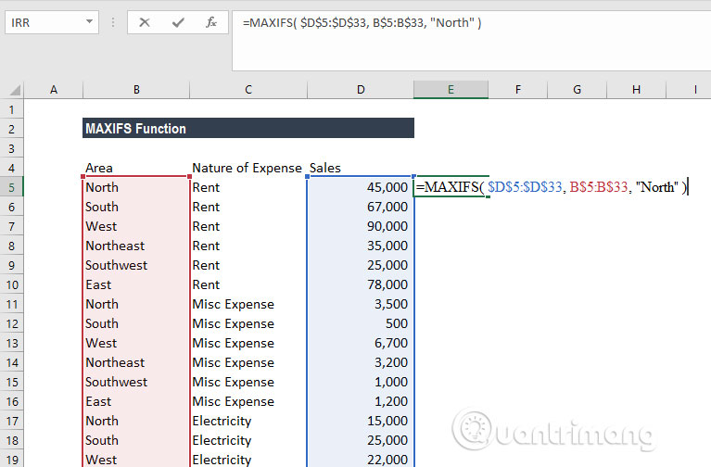Click Northeast in row 8
The height and width of the screenshot is (467, 711).
pos(115,246)
